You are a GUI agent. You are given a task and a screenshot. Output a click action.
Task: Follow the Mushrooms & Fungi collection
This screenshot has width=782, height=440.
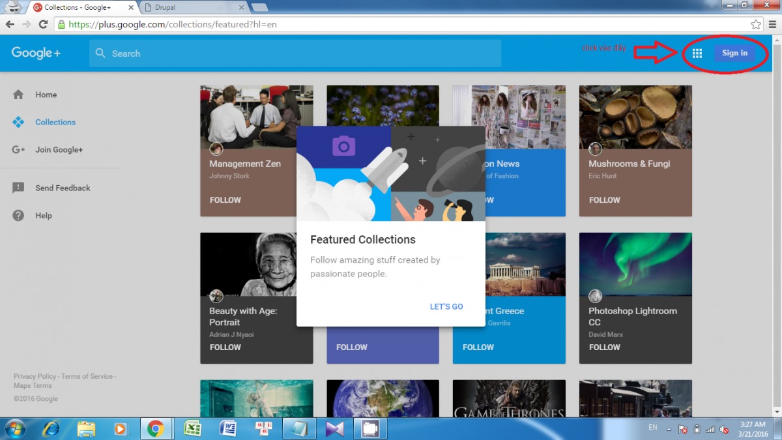[604, 200]
